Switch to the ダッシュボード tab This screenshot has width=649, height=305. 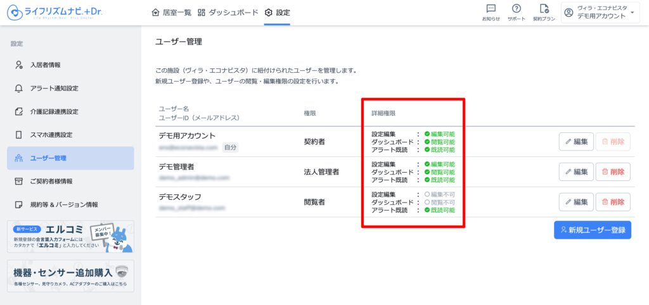[x=228, y=12]
